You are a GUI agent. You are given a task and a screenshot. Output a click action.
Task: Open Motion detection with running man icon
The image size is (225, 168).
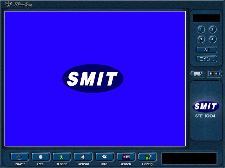tap(62, 157)
